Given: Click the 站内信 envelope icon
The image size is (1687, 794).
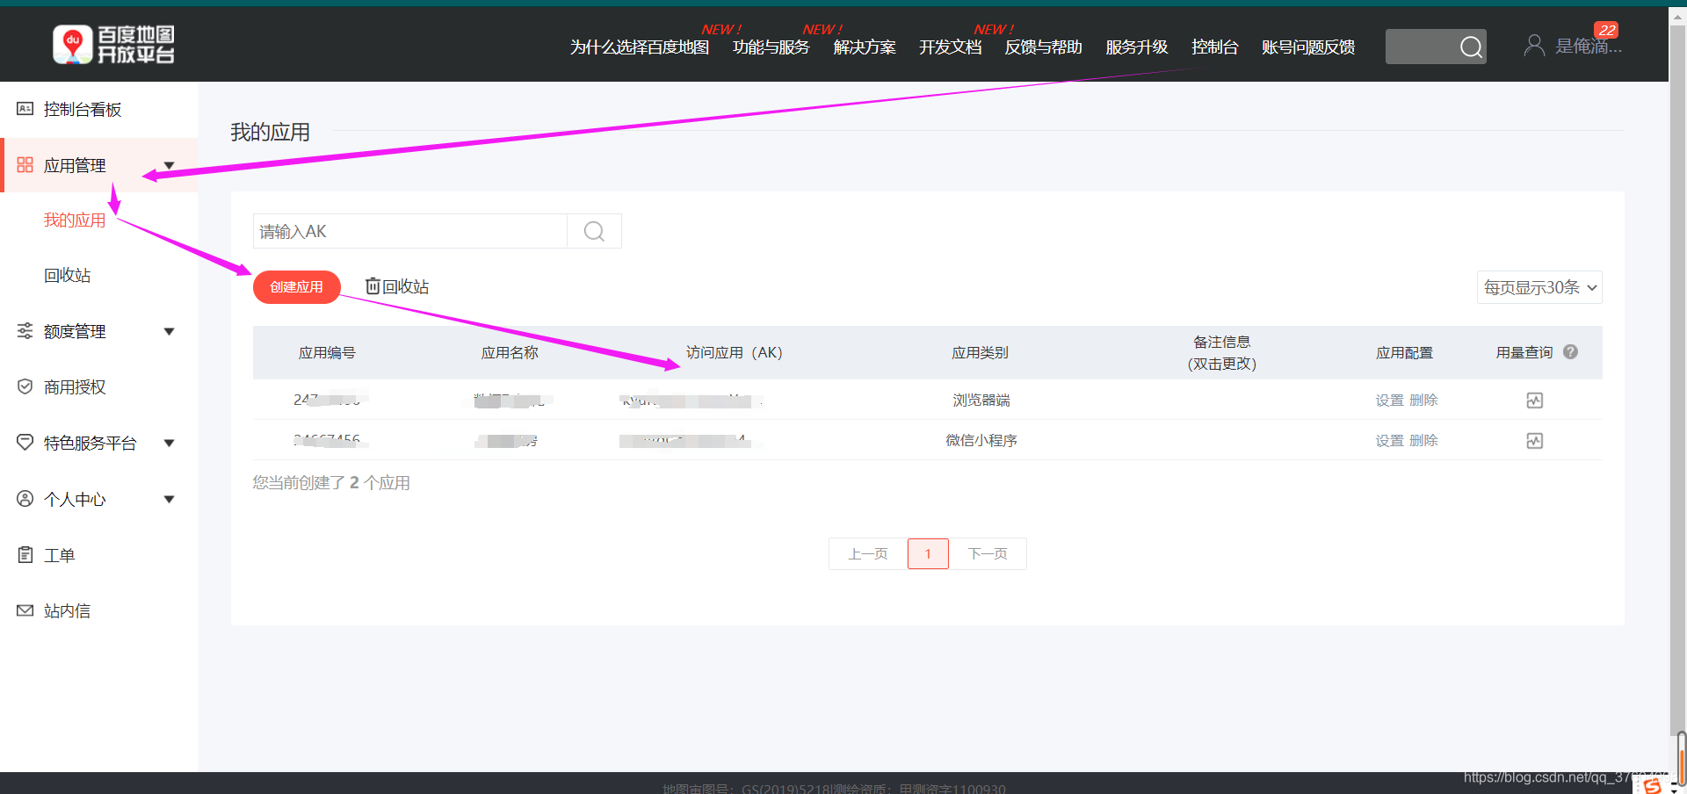Looking at the screenshot, I should pos(25,610).
